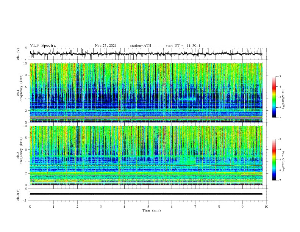Screen dimensions: 300x232
Task: Click the 'ch.1(V)' waveform axis label
Action: click(18, 54)
